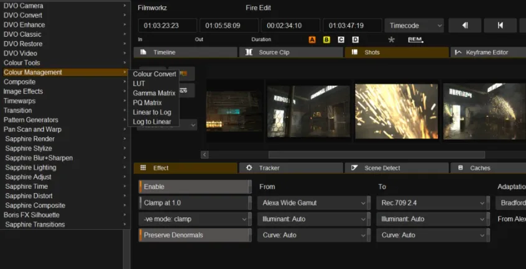Viewport: 526px width, 269px height.
Task: Open the DVO Enhance menu
Action: point(65,25)
